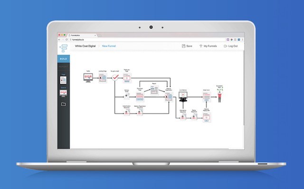Screen dimensions: 304x189
Task: Click the Traffic monitor node icon
Action: [x=88, y=78]
